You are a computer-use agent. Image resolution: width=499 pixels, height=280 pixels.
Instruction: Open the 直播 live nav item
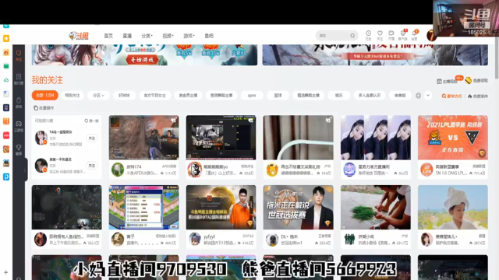(127, 36)
